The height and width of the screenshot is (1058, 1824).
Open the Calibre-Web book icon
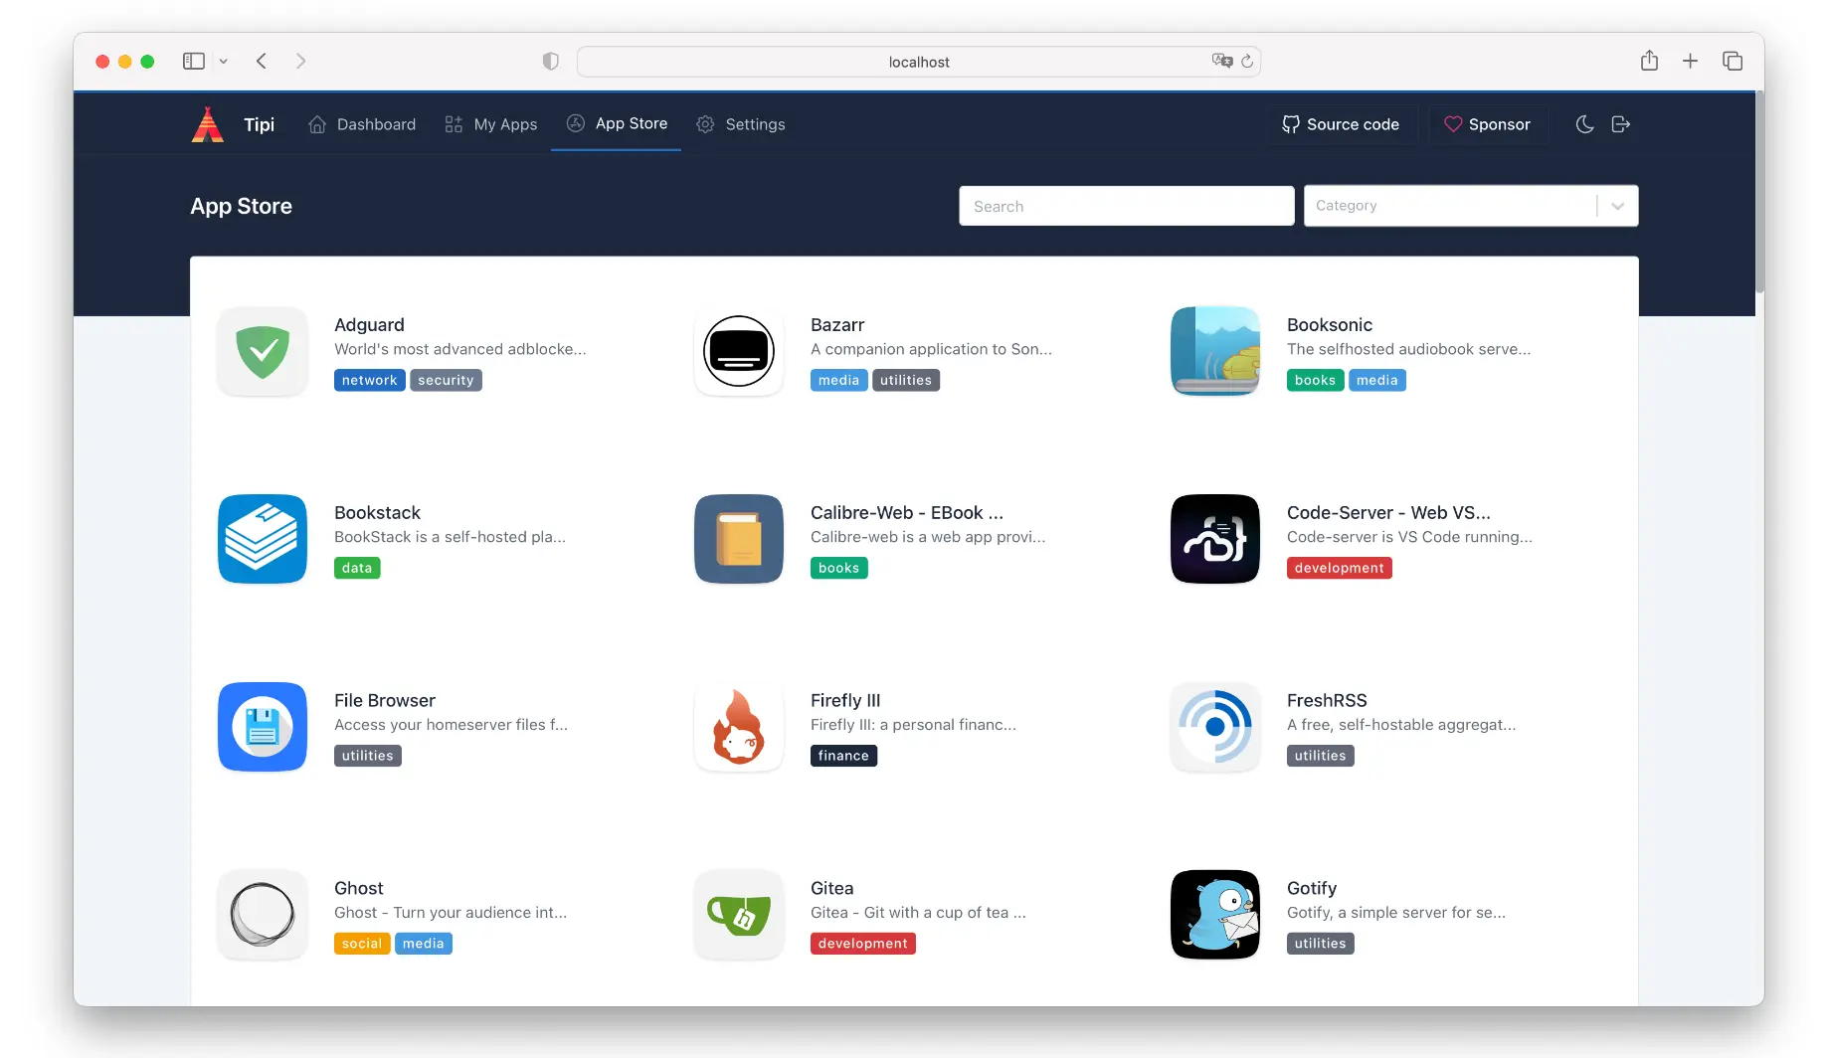click(x=739, y=539)
